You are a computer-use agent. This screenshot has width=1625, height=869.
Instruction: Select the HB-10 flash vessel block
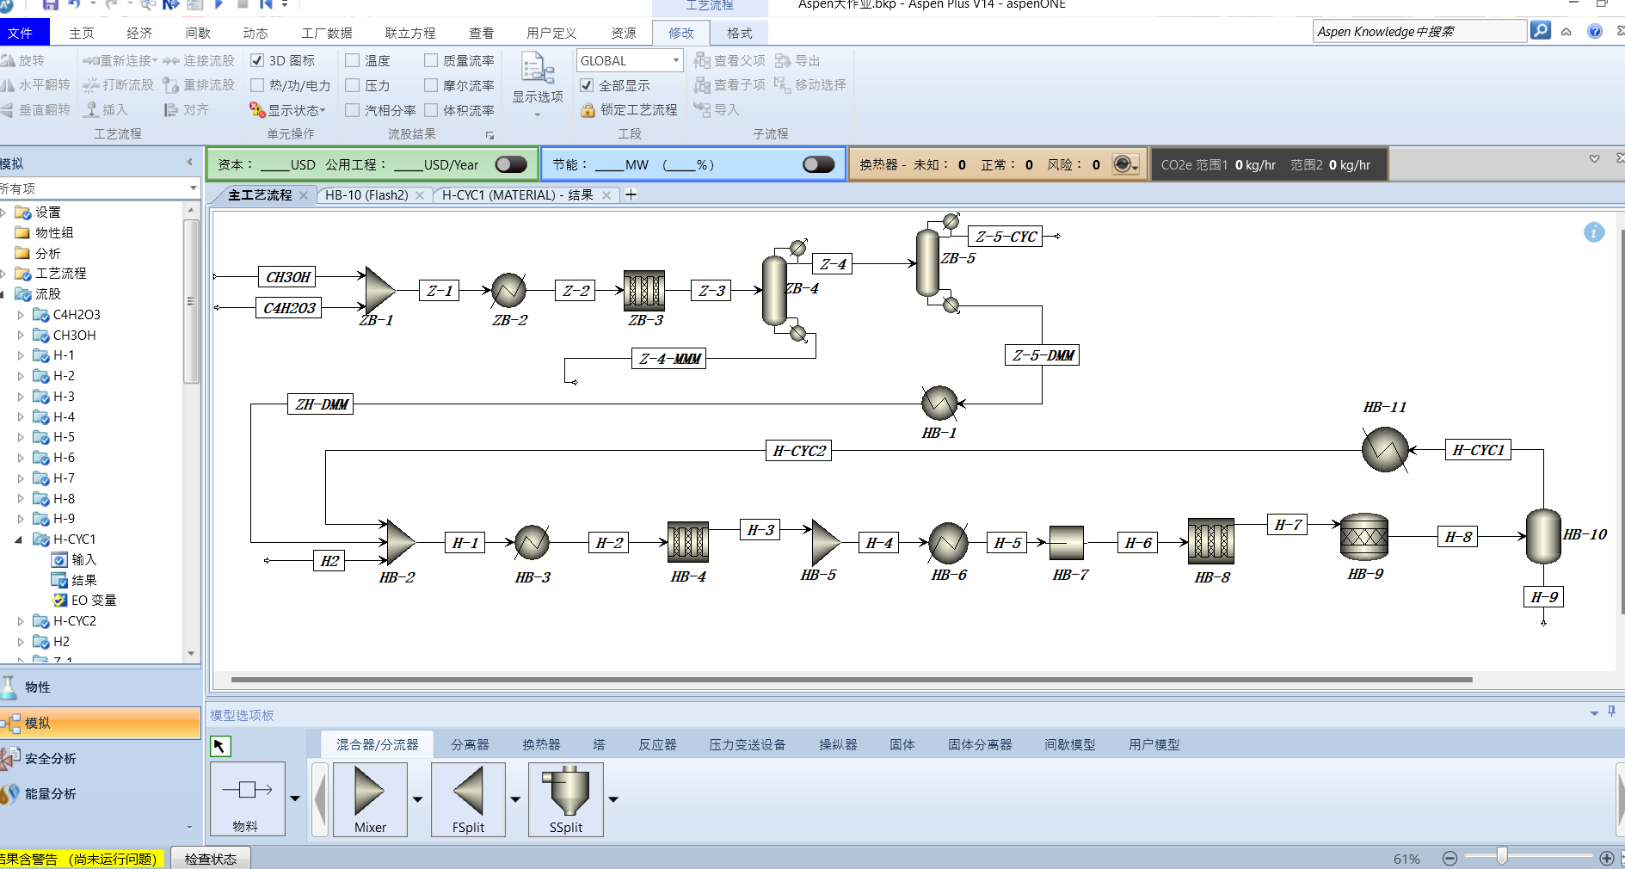click(1543, 536)
